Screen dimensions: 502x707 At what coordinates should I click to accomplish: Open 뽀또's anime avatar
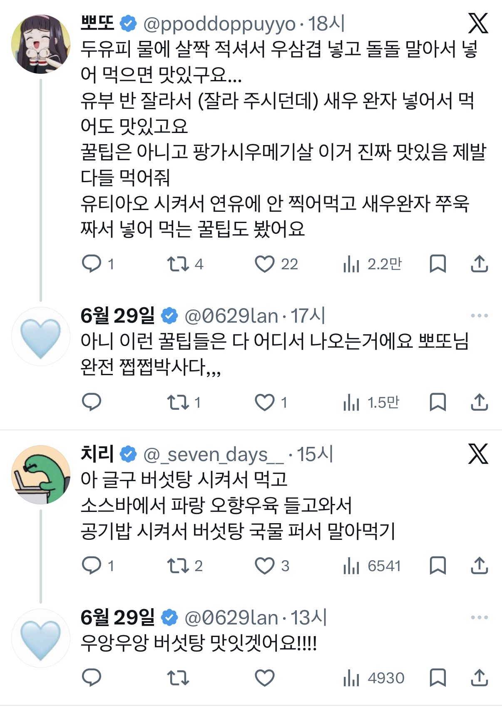(41, 44)
